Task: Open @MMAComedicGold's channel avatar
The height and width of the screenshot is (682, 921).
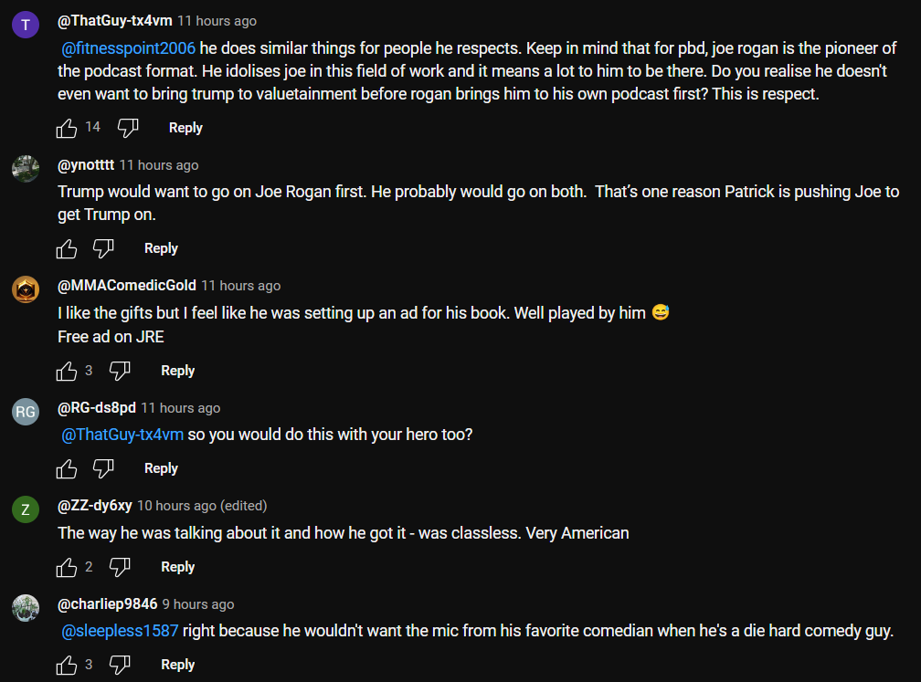Action: pyautogui.click(x=26, y=289)
